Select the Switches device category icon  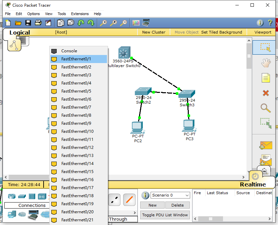tap(22, 196)
